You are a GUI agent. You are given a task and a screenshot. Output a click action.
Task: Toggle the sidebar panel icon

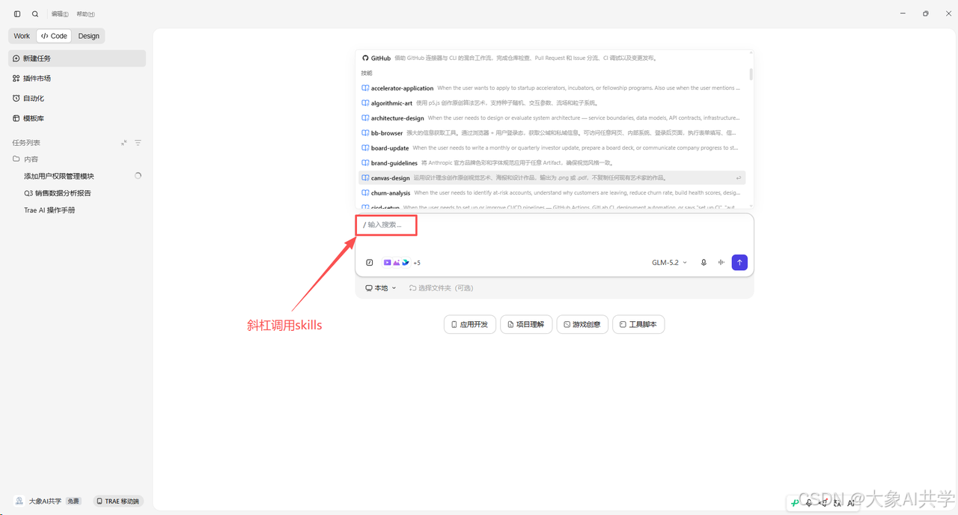coord(17,13)
